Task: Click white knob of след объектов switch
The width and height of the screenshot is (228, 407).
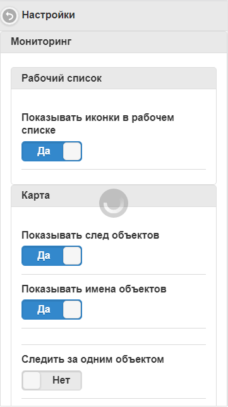Action: pyautogui.click(x=72, y=256)
